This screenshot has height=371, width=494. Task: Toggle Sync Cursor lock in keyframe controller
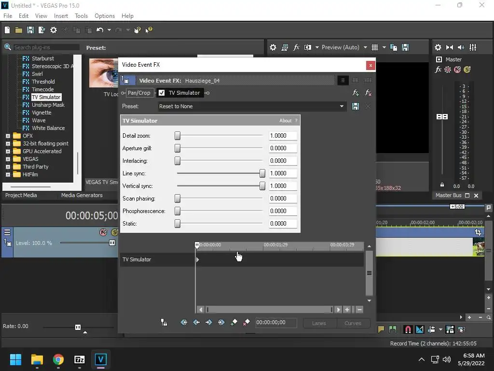(164, 322)
